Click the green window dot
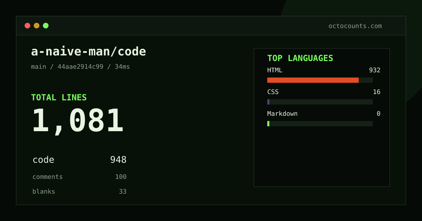Screen dimensions: 422x221 point(46,26)
